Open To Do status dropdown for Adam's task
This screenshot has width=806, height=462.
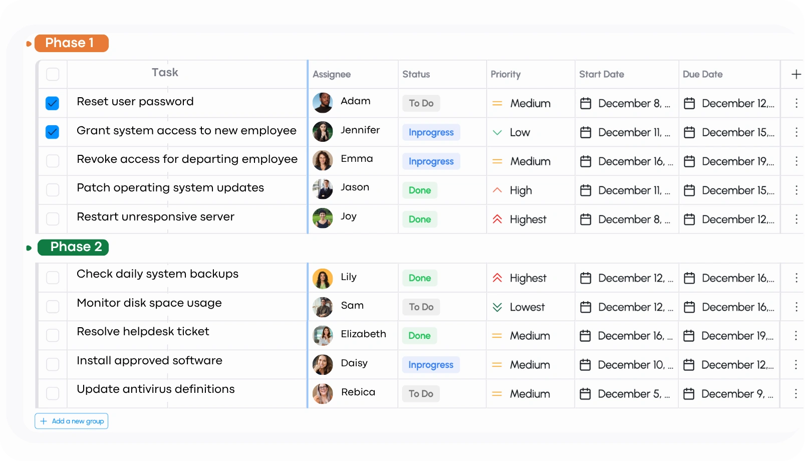(421, 103)
